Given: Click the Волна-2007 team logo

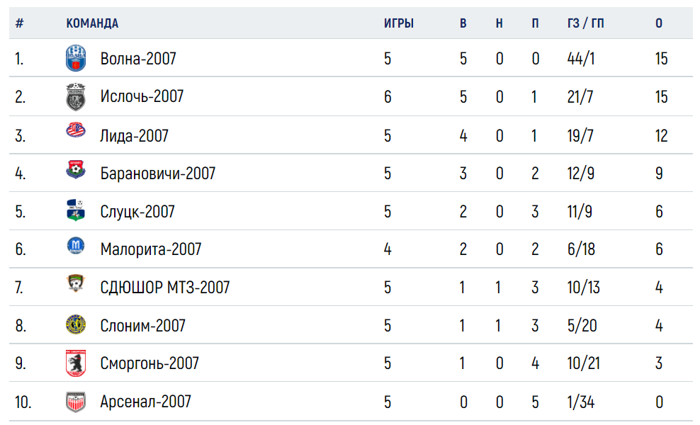Looking at the screenshot, I should click(76, 58).
